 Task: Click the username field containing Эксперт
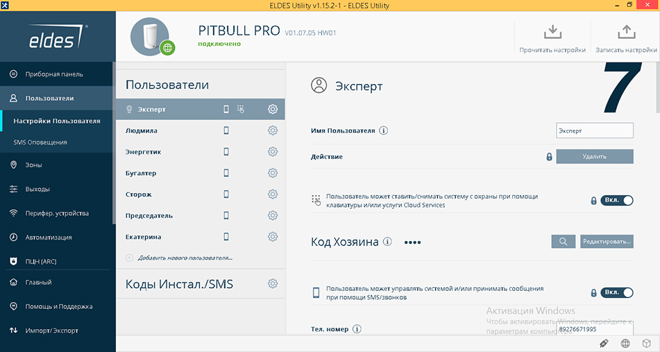coord(594,131)
